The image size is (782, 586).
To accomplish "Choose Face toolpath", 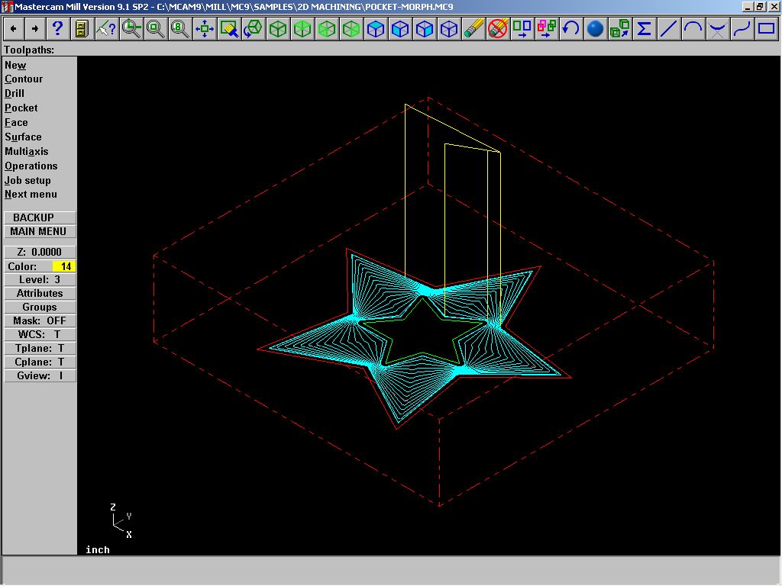I will [x=17, y=123].
